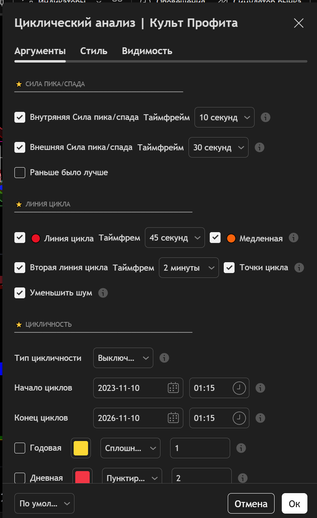Confirm settings with the Ок button

pos(294,504)
